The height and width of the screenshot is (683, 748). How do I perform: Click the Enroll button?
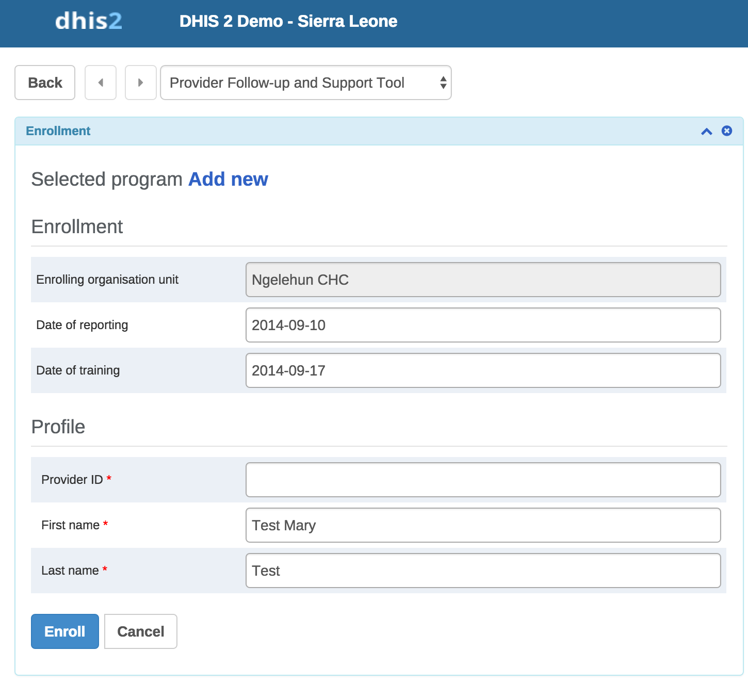(64, 631)
